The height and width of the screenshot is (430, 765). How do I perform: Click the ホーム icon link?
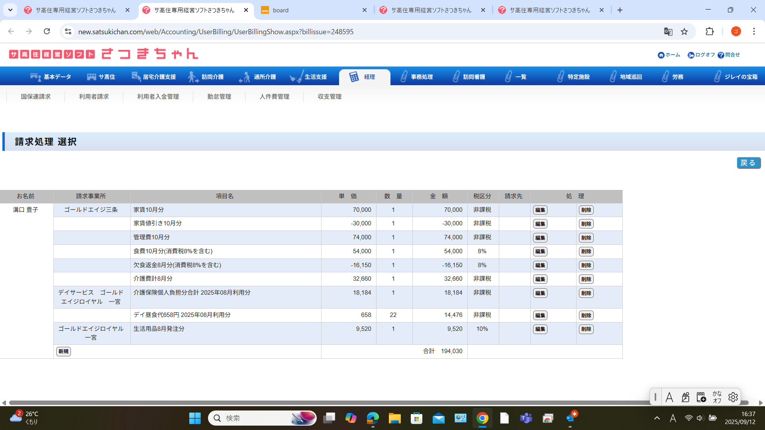coord(661,55)
